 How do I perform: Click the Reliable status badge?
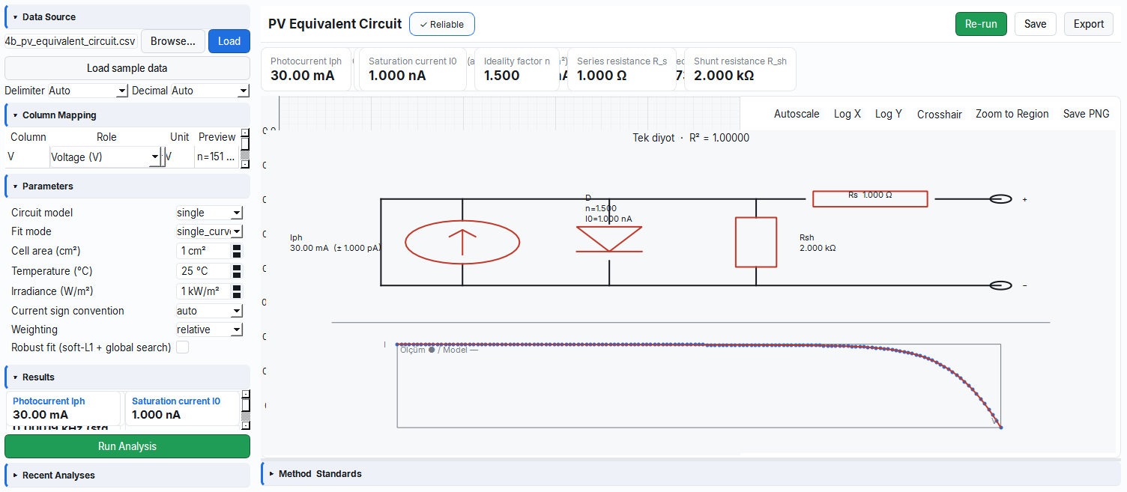coord(442,24)
